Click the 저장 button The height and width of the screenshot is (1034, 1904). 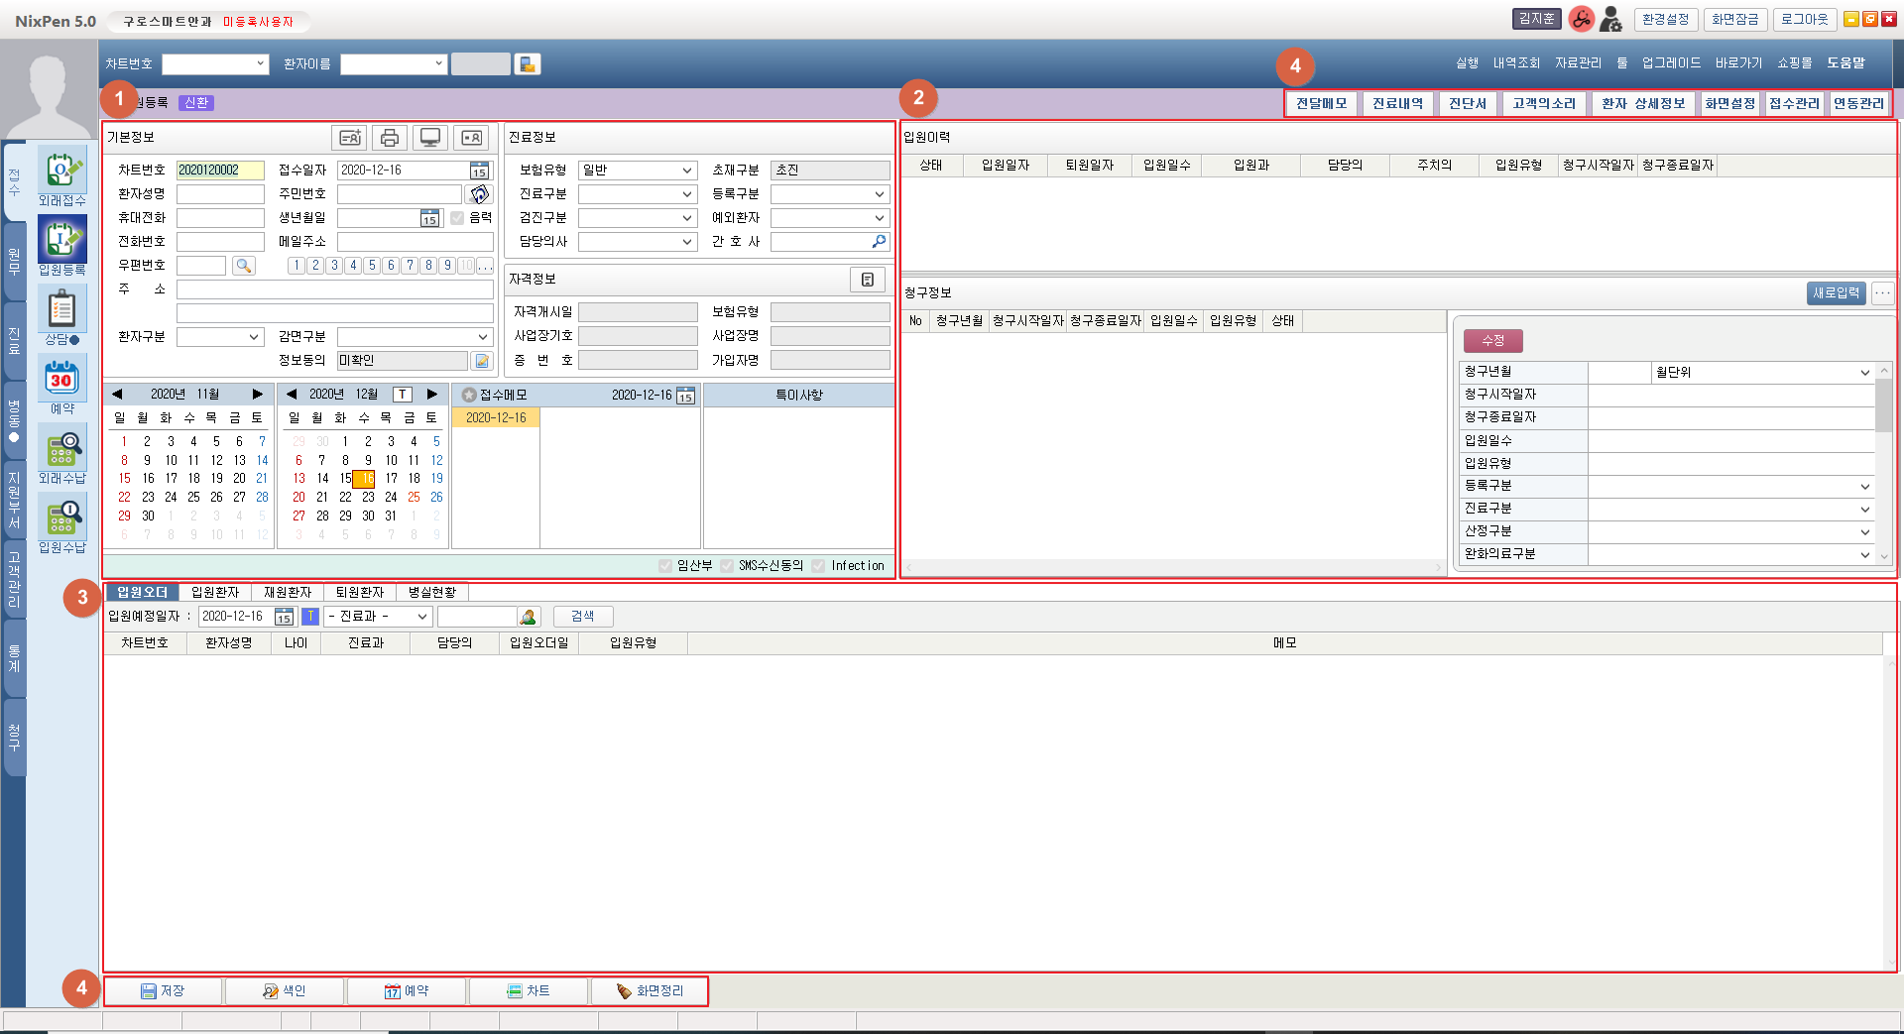pyautogui.click(x=164, y=991)
